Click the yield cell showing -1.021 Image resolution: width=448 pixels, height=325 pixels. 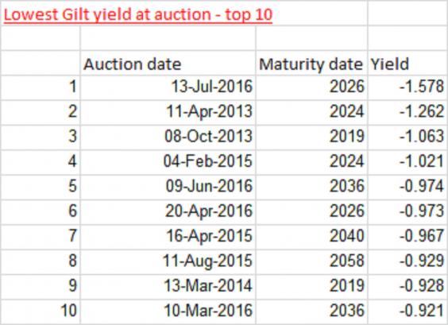pyautogui.click(x=407, y=163)
